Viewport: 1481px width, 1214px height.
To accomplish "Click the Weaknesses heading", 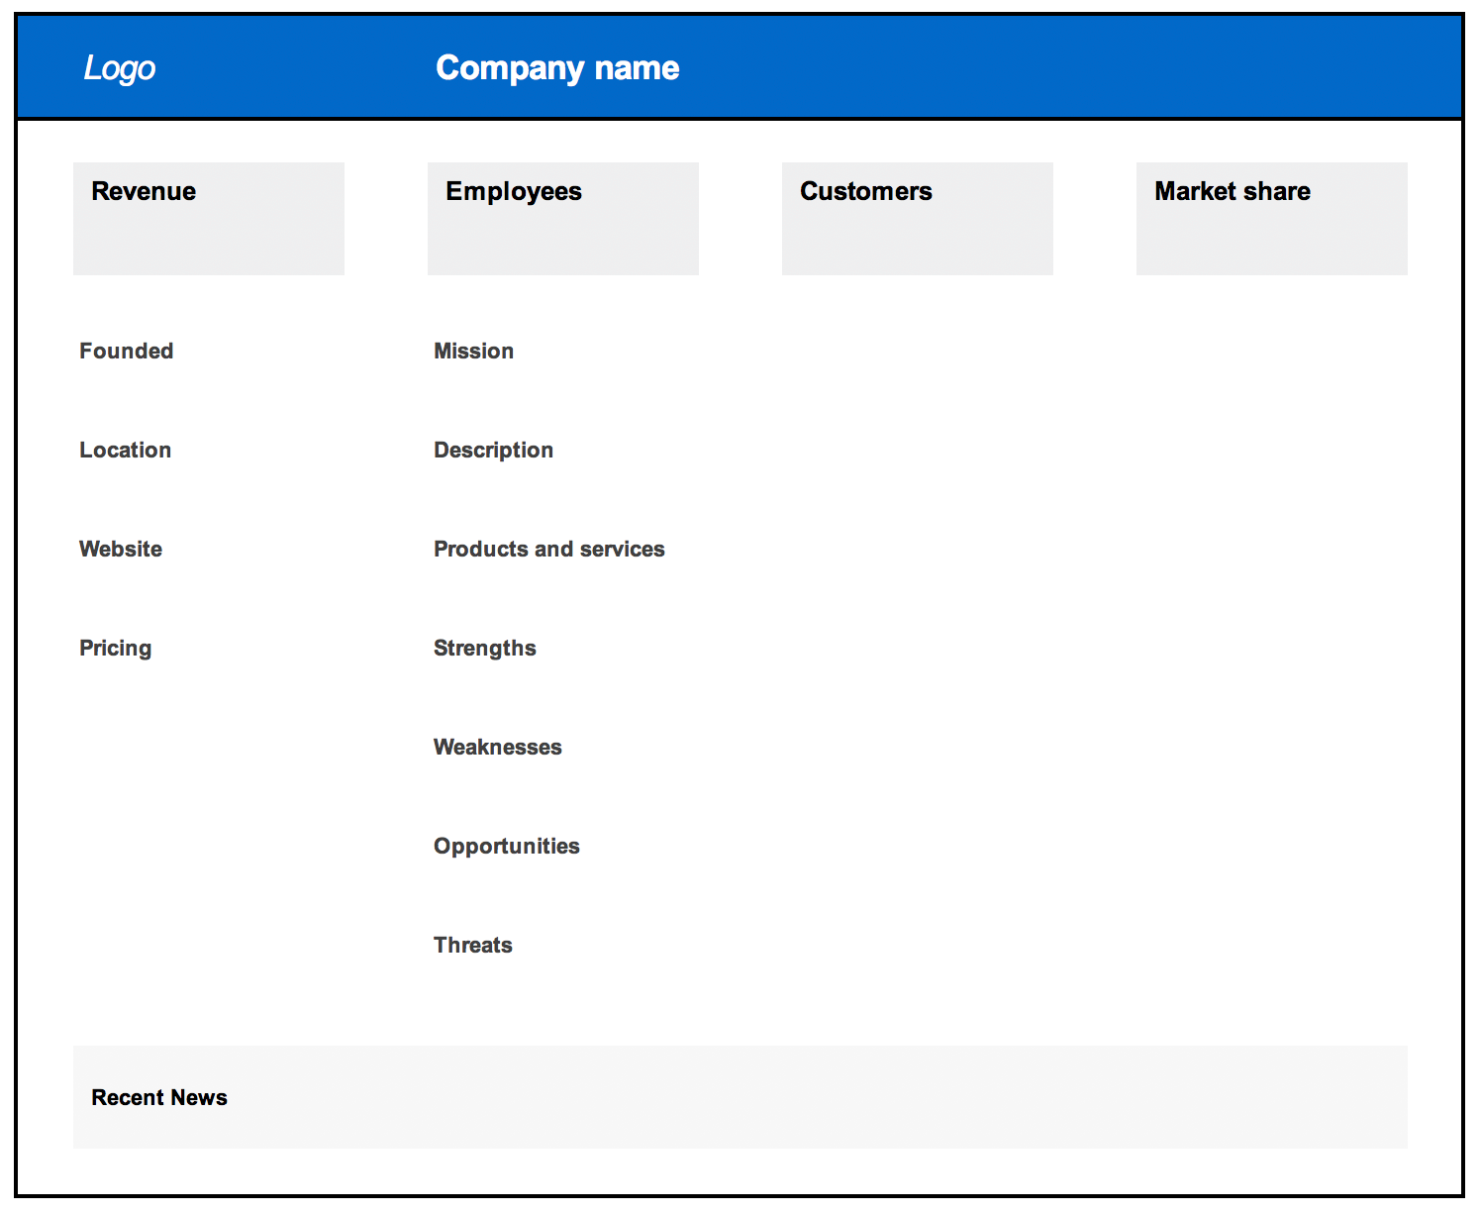I will click(x=497, y=747).
